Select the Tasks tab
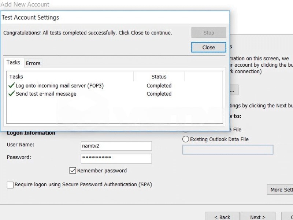The height and width of the screenshot is (220, 293). point(13,63)
